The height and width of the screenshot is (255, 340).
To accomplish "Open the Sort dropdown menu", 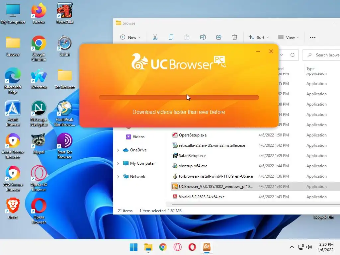I will pyautogui.click(x=259, y=37).
